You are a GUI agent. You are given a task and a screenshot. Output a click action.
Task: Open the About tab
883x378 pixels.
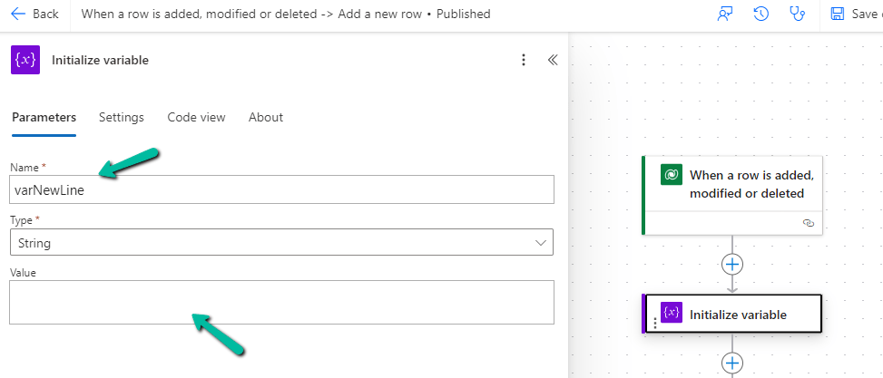[x=266, y=117]
